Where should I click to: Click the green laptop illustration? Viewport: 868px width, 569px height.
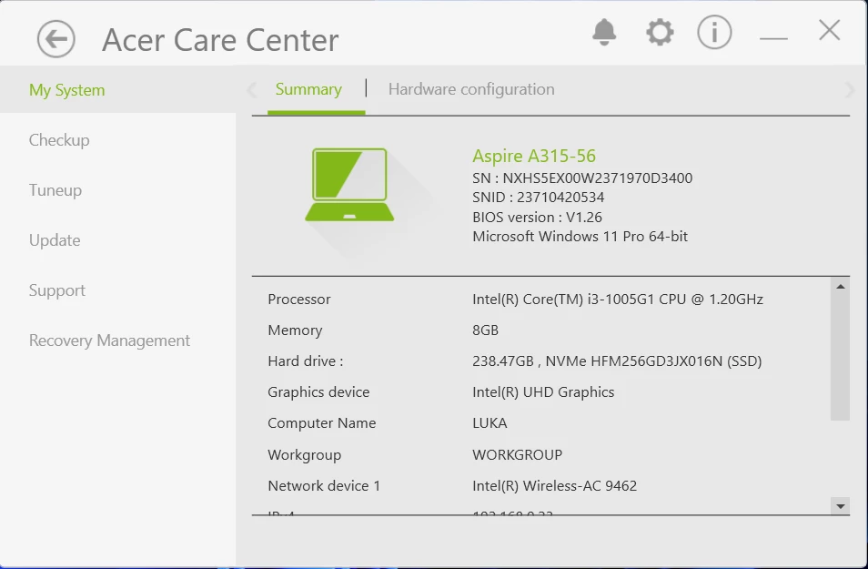click(x=349, y=185)
